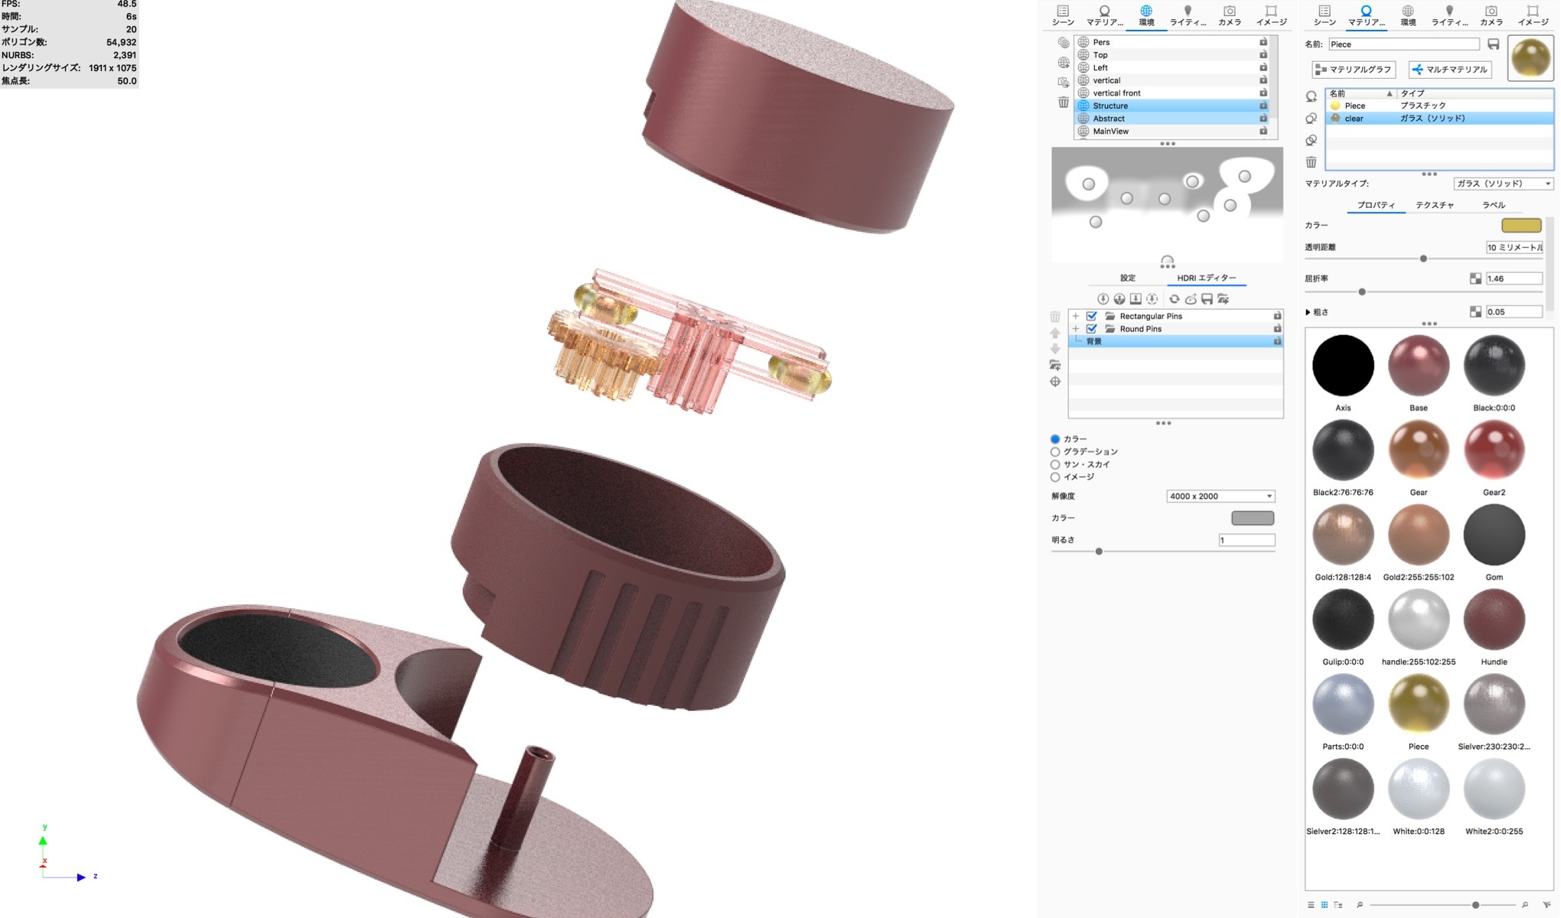Screen dimensions: 1561x918
Task: Click the refresh HDRI icon
Action: tap(1174, 299)
